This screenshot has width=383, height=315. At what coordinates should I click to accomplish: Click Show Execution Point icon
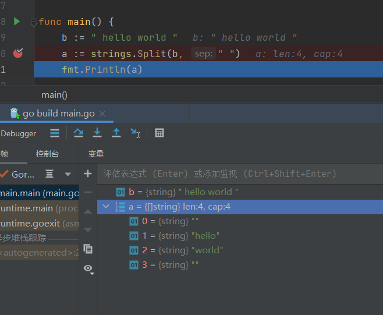[55, 133]
